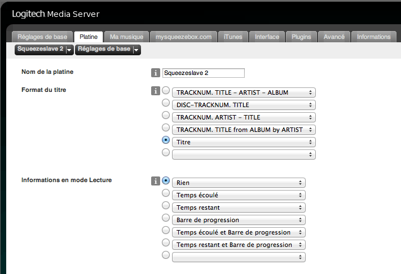Viewport: 401px width, 274px height.
Task: Open the Temps écoulé dropdown
Action: [x=239, y=195]
